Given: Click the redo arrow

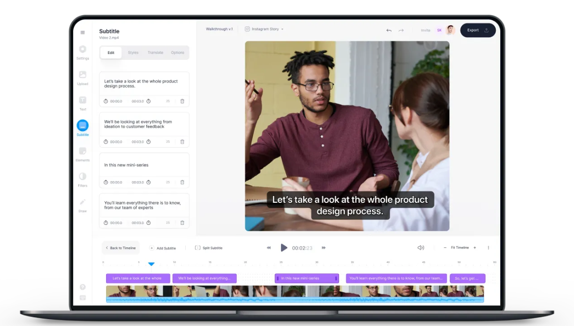Looking at the screenshot, I should click(x=401, y=30).
